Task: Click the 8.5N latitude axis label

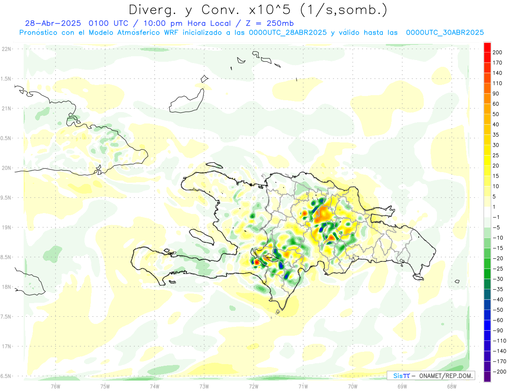Action: tap(6, 257)
